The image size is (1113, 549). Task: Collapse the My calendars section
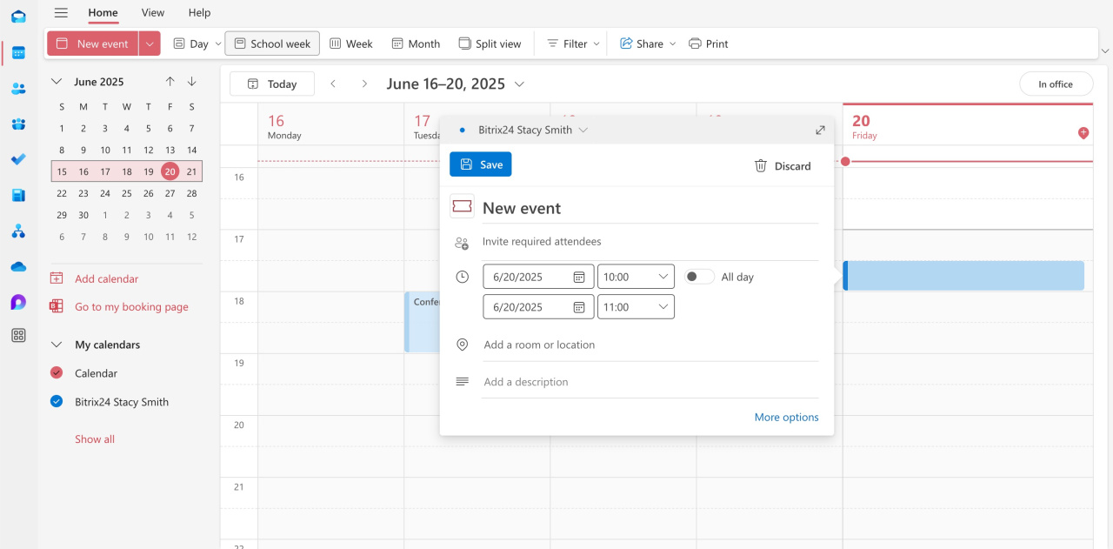57,345
